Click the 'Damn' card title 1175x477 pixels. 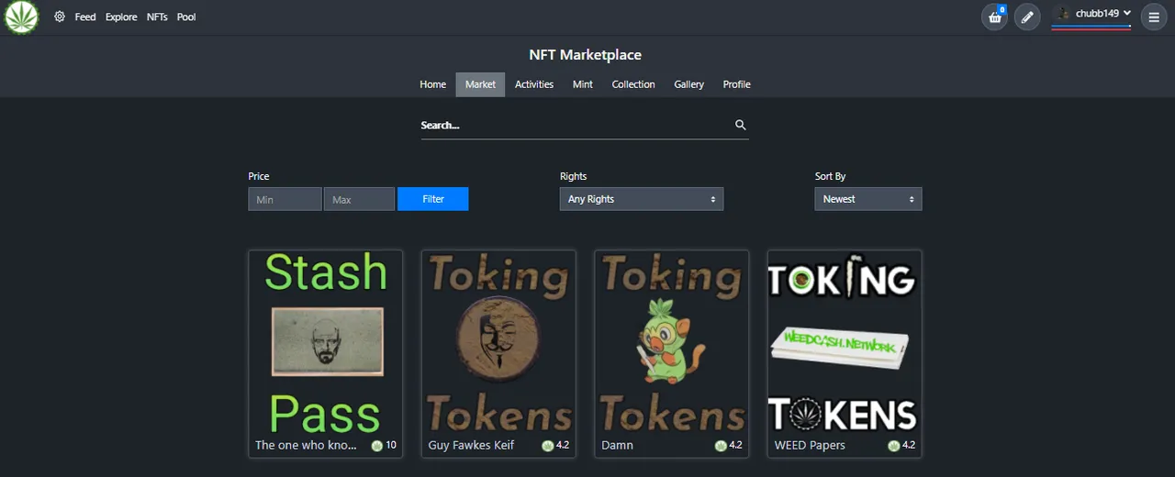[618, 446]
